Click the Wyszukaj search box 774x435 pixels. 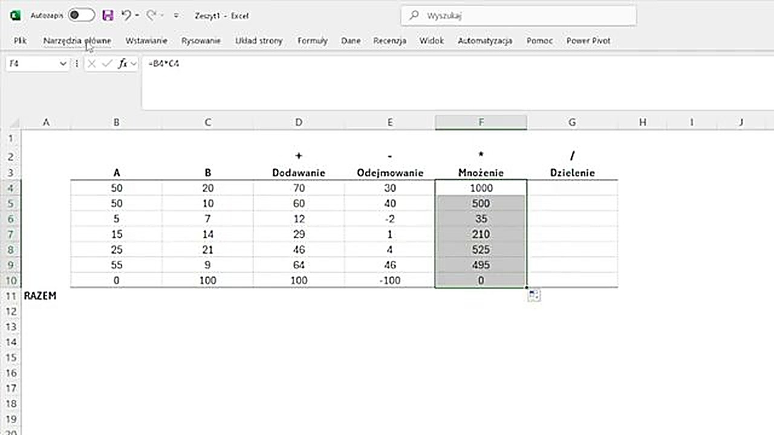pyautogui.click(x=518, y=16)
